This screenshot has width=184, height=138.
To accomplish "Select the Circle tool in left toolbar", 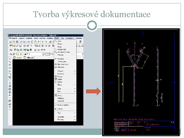I will [10, 77].
